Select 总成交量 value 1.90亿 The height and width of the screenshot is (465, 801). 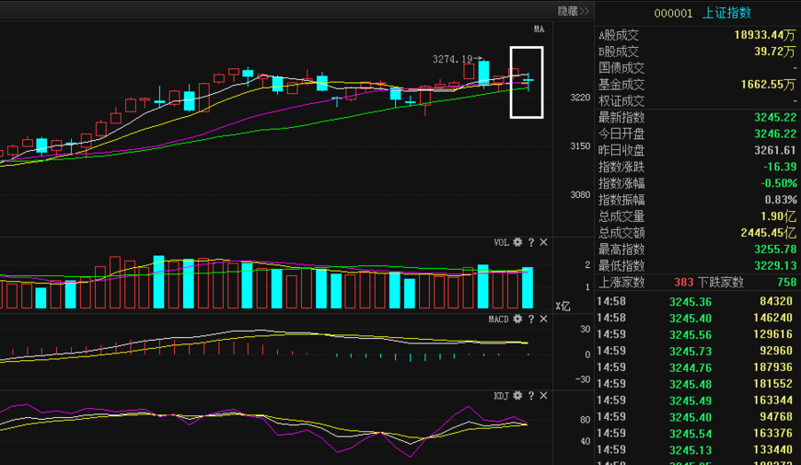pos(779,216)
